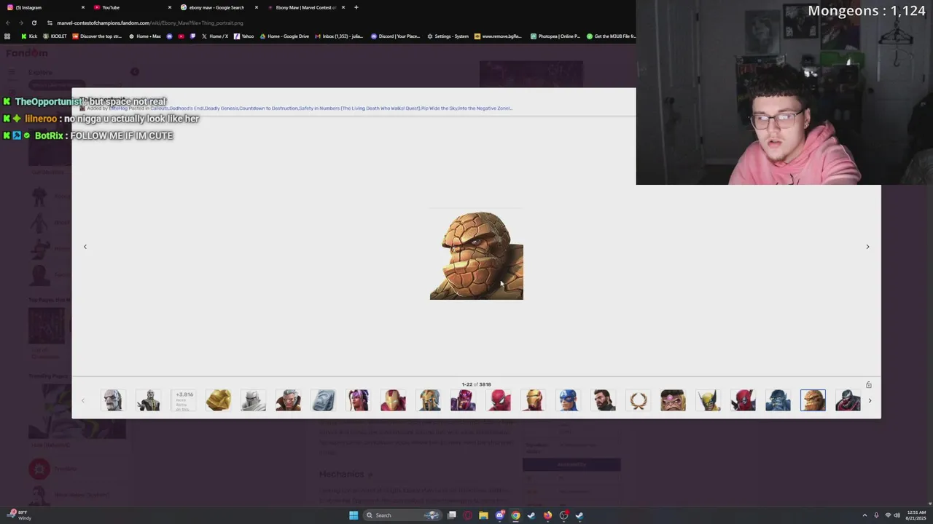Select the Captain America thumbnail
The image size is (933, 524).
tap(569, 400)
